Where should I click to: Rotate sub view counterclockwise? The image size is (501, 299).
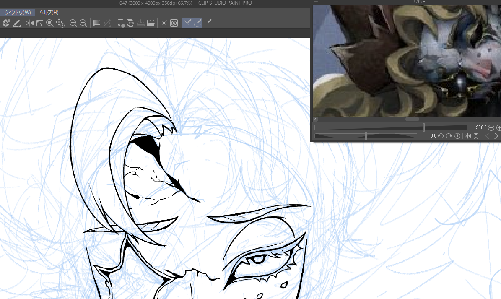point(441,136)
